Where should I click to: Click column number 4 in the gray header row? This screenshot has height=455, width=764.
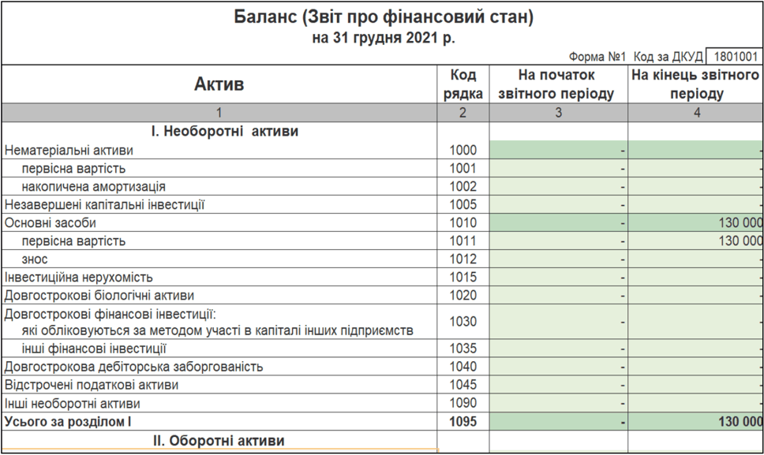tap(696, 113)
